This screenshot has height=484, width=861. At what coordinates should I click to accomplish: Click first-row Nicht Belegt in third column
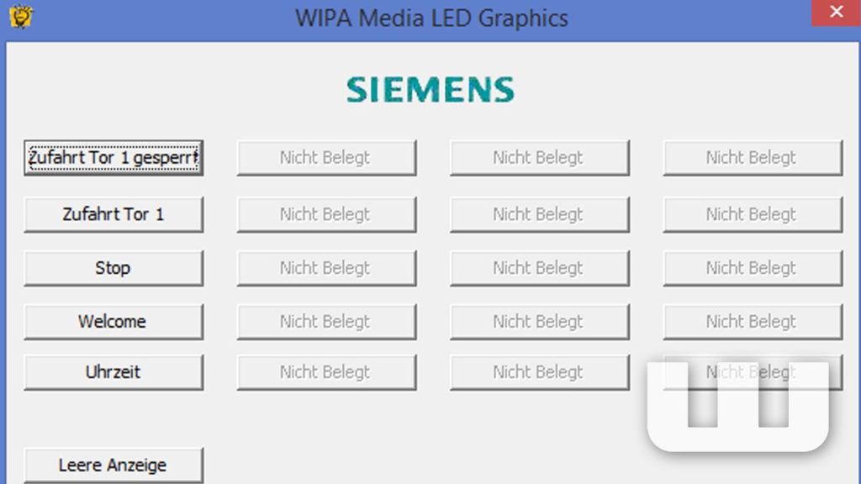click(540, 158)
